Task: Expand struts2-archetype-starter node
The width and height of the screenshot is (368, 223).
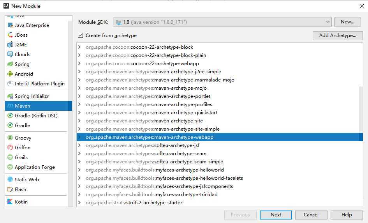Action: 79,203
